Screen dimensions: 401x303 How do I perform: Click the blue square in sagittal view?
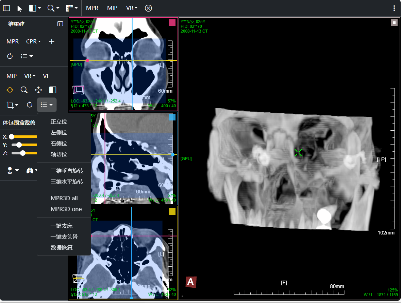tap(172, 117)
